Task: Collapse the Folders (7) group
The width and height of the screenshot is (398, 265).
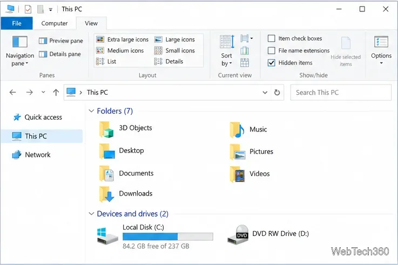Action: (91, 111)
